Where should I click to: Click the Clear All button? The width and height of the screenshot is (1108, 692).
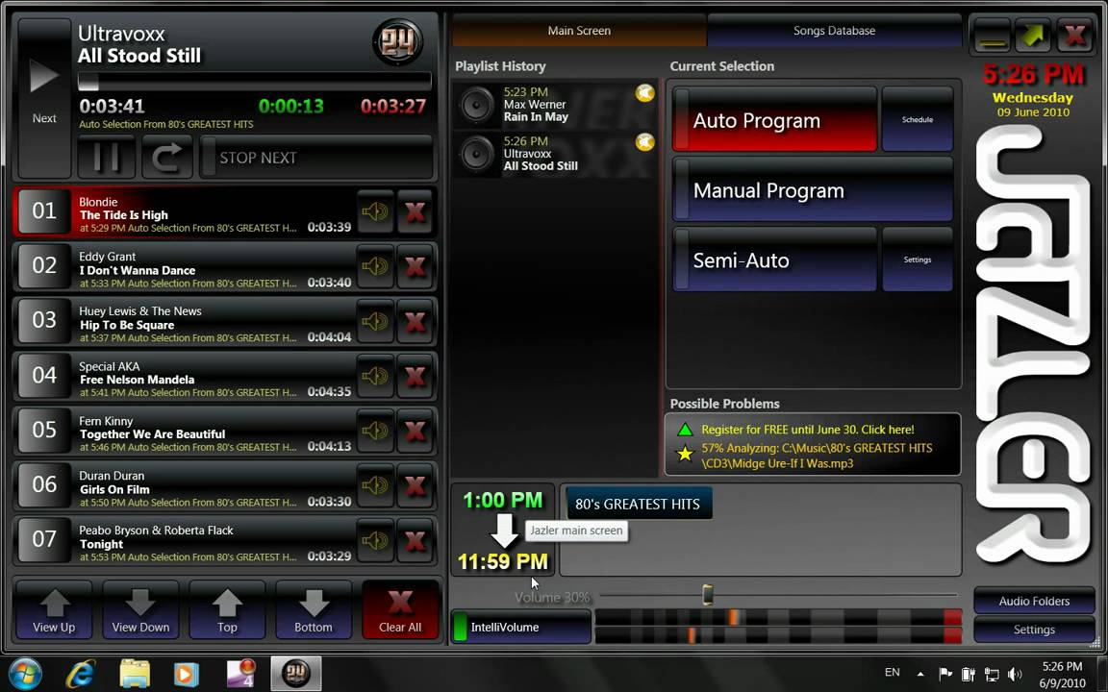tap(400, 610)
